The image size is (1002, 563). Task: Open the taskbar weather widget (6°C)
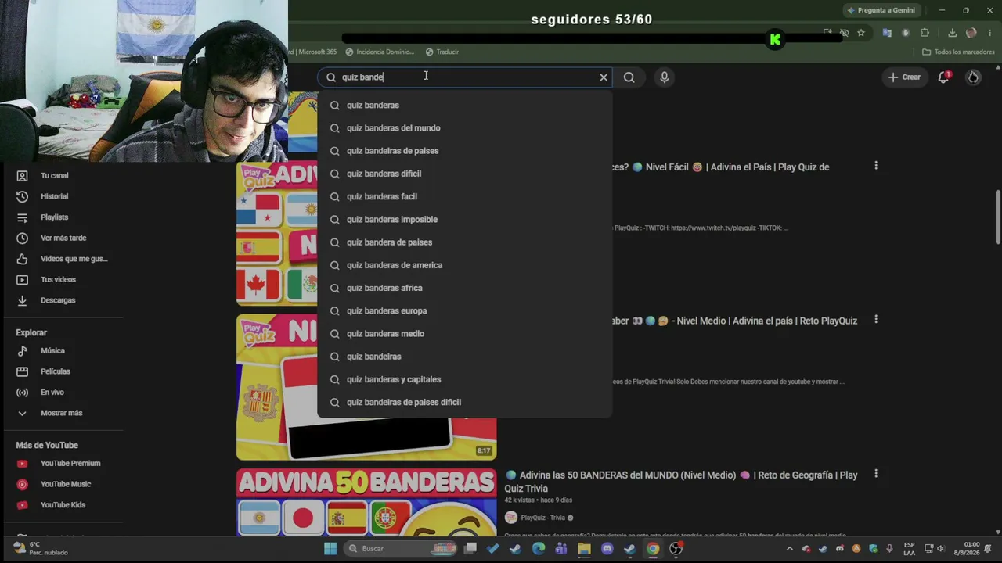[41, 549]
